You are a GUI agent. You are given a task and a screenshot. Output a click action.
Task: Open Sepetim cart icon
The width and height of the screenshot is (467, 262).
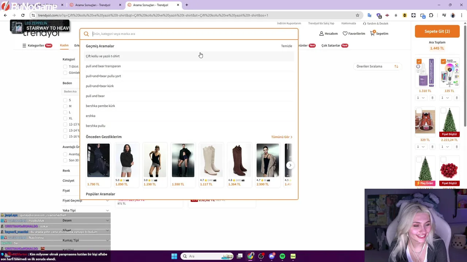pyautogui.click(x=372, y=33)
